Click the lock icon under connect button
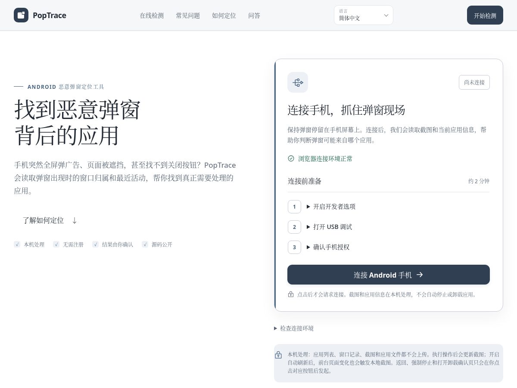 291,294
